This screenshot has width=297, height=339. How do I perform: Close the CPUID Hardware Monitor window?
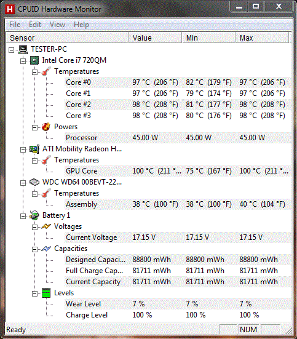pos(279,7)
